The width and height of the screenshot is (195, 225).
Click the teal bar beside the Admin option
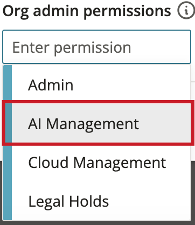click(8, 85)
